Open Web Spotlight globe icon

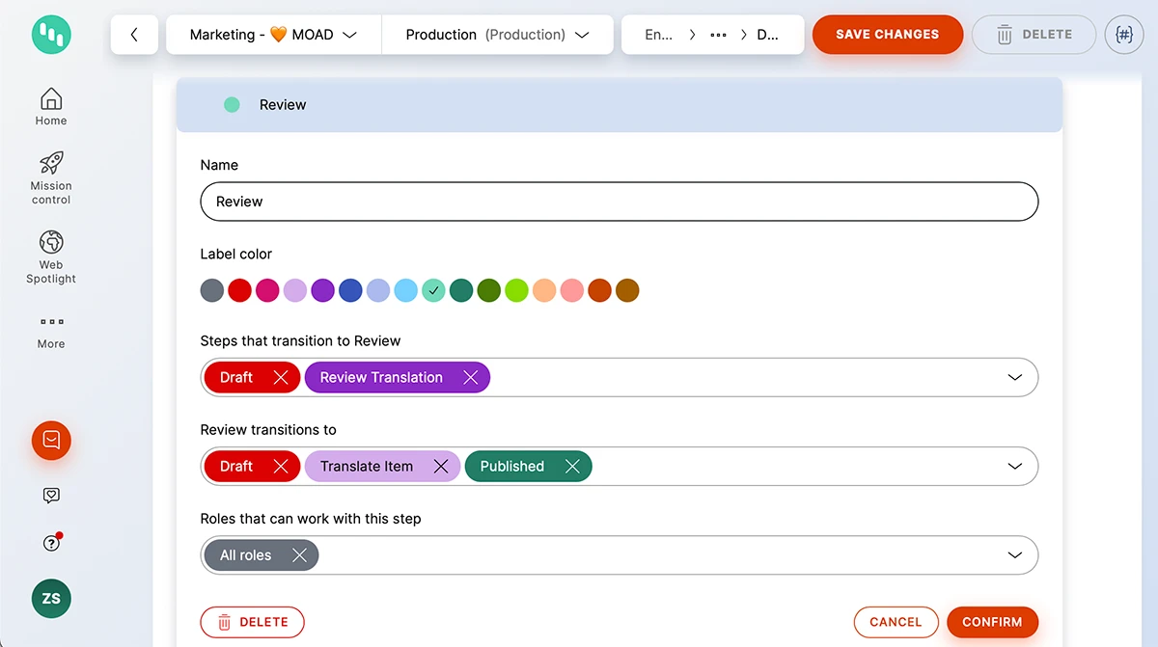(51, 242)
